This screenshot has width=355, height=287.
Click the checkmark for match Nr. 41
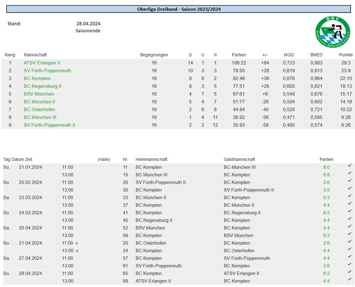click(x=349, y=211)
